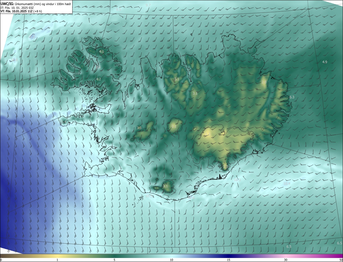This screenshot has width=343, height=262.
Task: Click the 'UWC/IG: Úrkomumætti (mm)' title line
Action: tap(36, 4)
